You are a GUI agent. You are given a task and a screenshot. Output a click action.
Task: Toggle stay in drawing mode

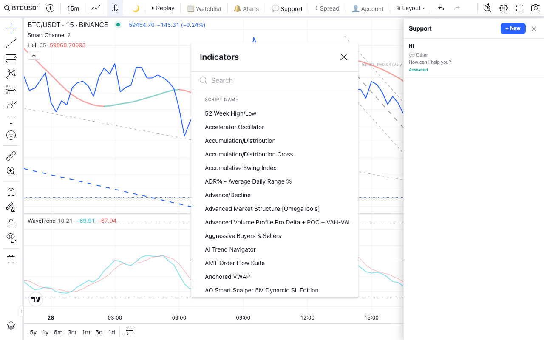[x=11, y=207]
